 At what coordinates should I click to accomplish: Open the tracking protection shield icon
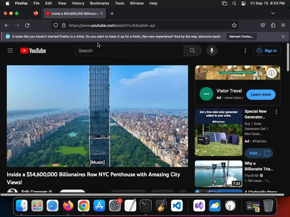pyautogui.click(x=56, y=25)
